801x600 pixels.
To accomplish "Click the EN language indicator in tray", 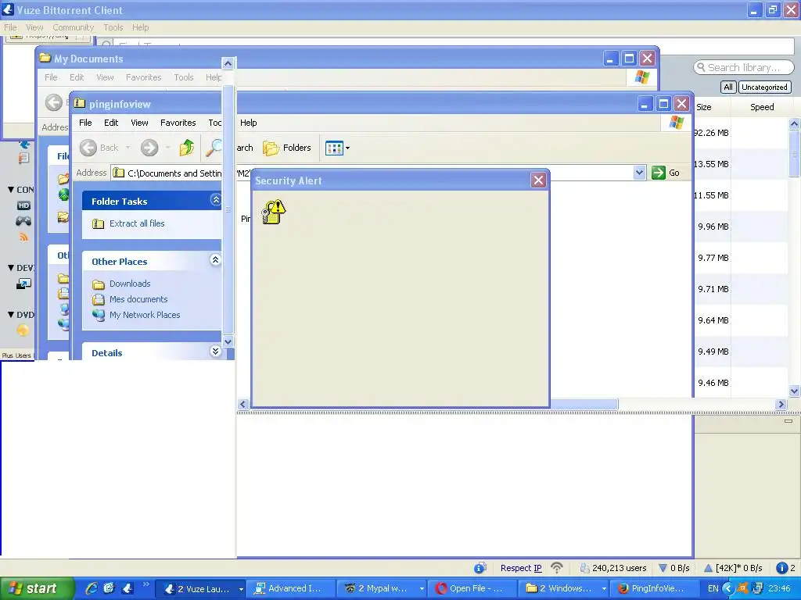I will coord(713,589).
